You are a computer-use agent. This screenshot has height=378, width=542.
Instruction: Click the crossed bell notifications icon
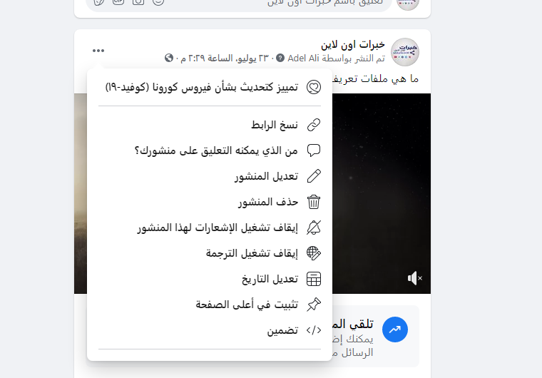[x=314, y=228]
